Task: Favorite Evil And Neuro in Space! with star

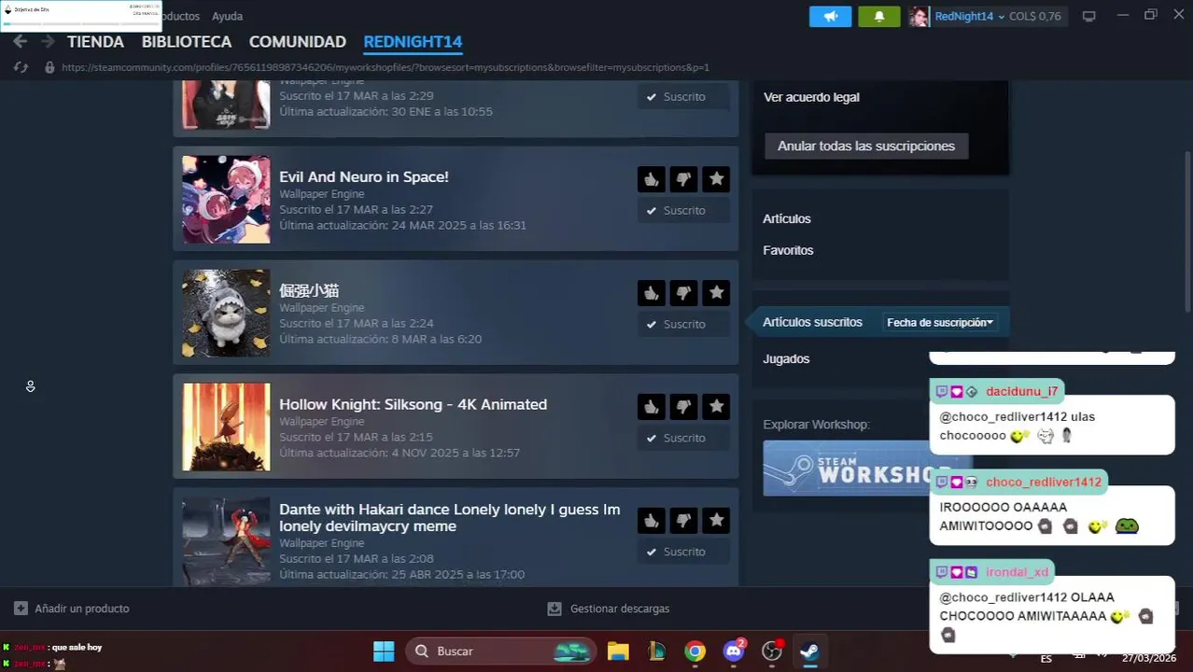Action: coord(716,179)
